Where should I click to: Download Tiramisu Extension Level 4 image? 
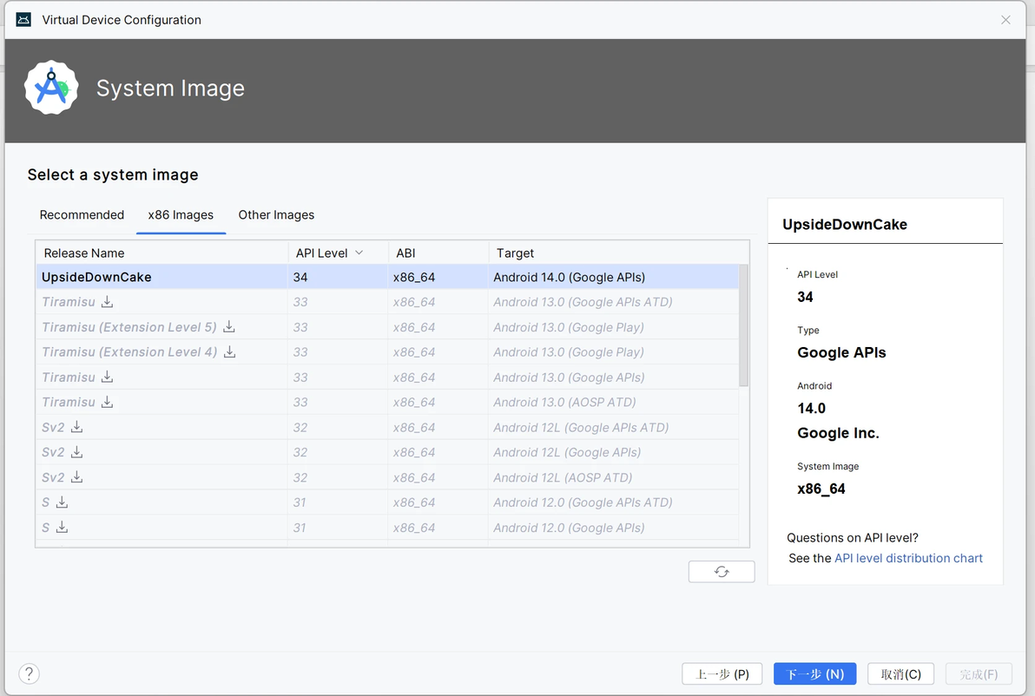click(x=230, y=352)
